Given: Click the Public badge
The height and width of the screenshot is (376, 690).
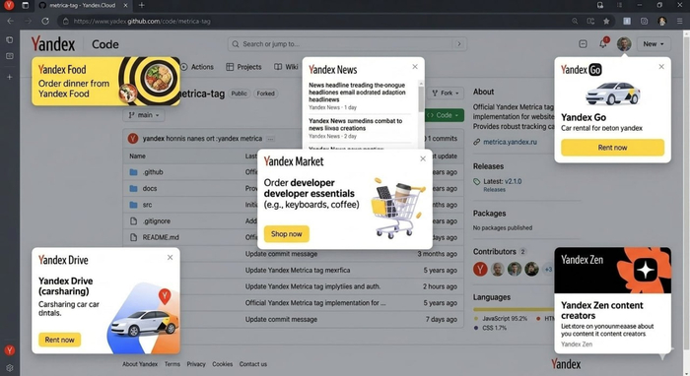Looking at the screenshot, I should (x=239, y=94).
